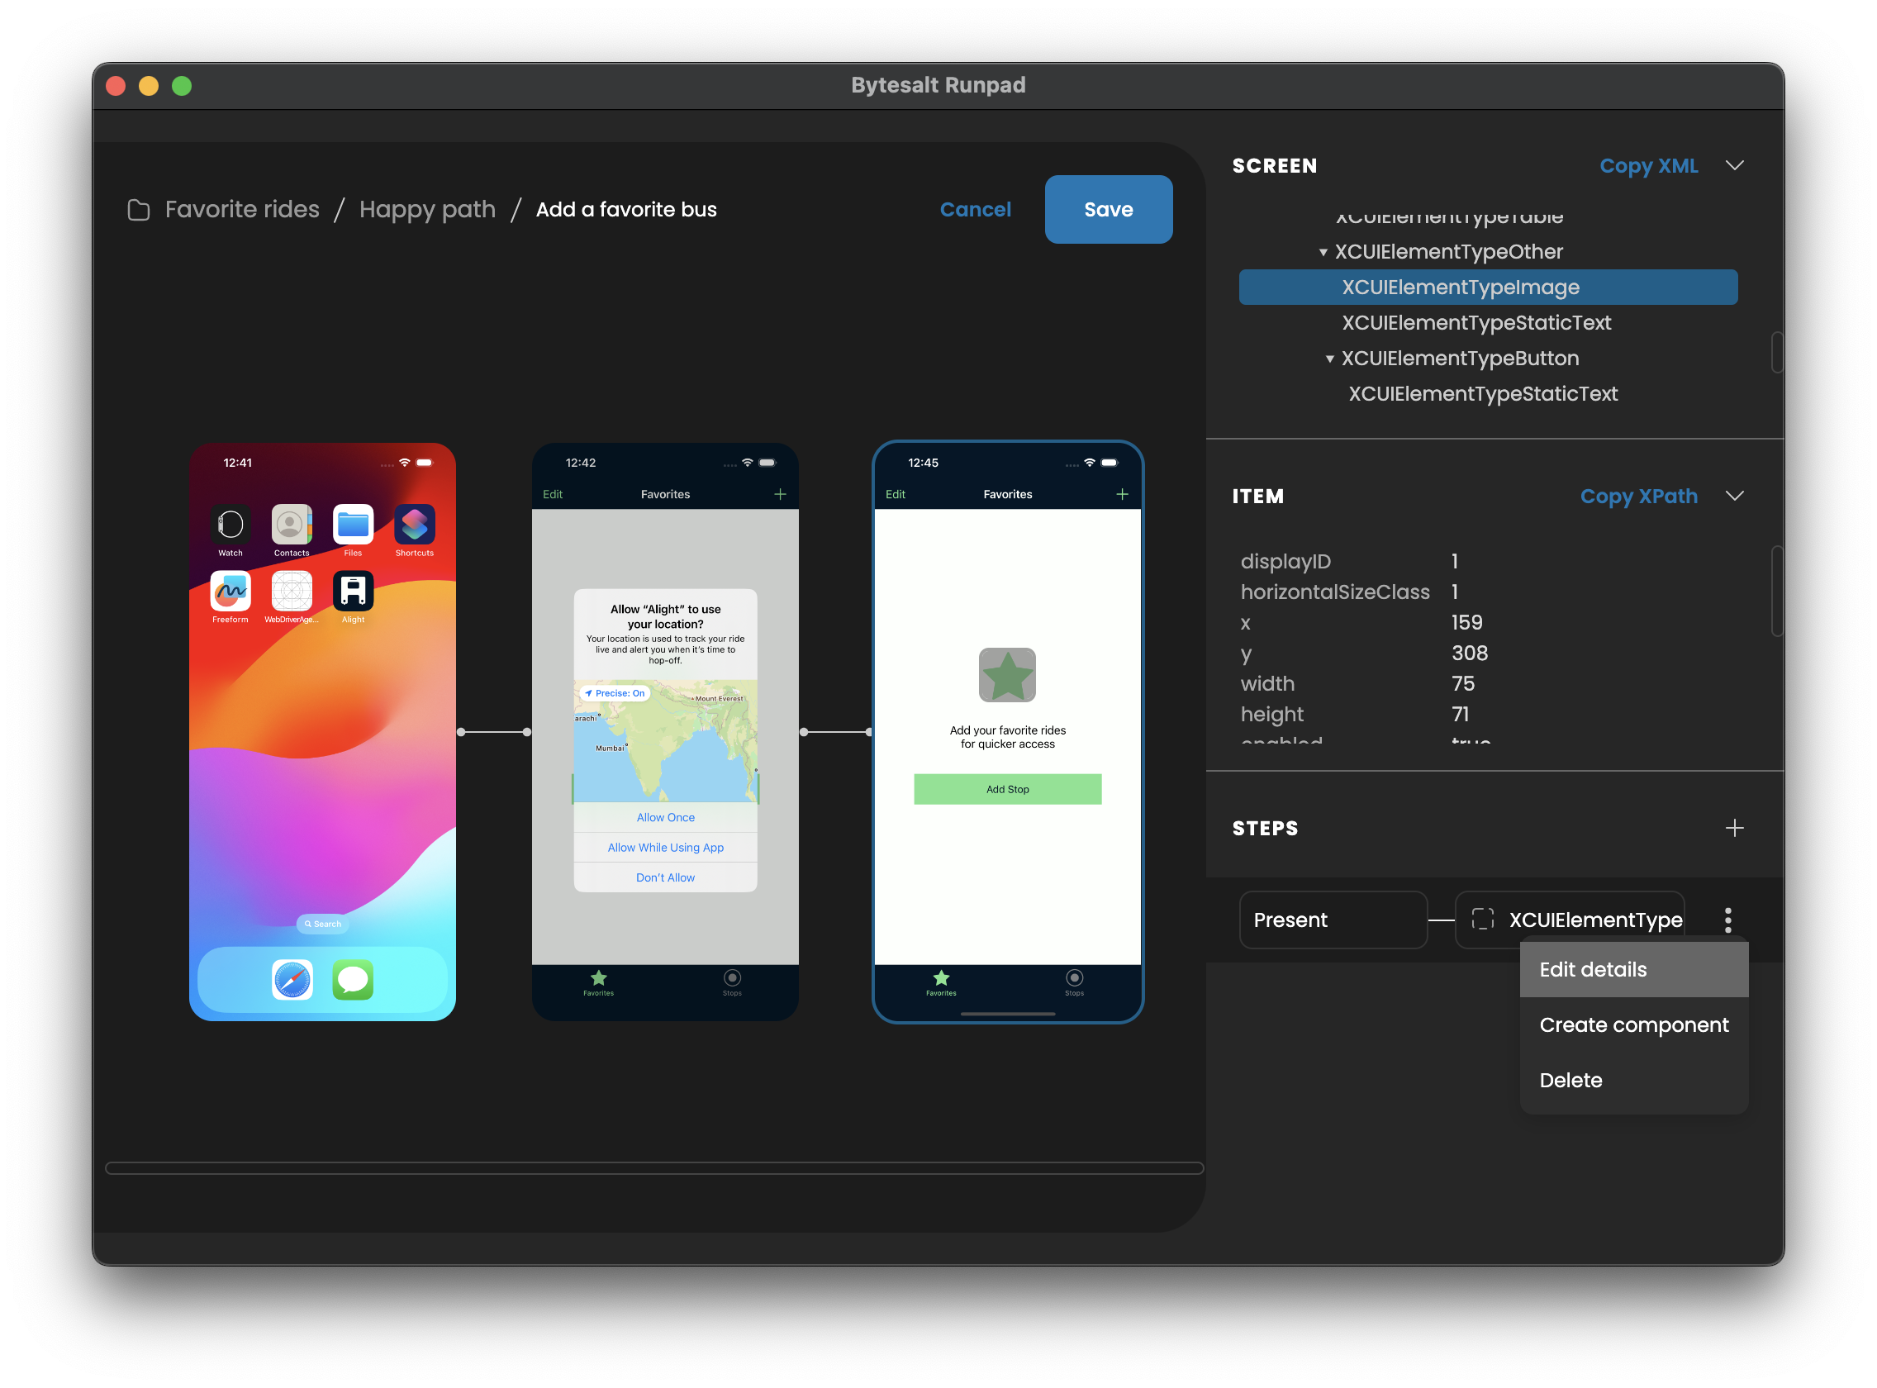The height and width of the screenshot is (1388, 1877).
Task: Click the horizontal scrollbar under the canvas
Action: 653,1168
